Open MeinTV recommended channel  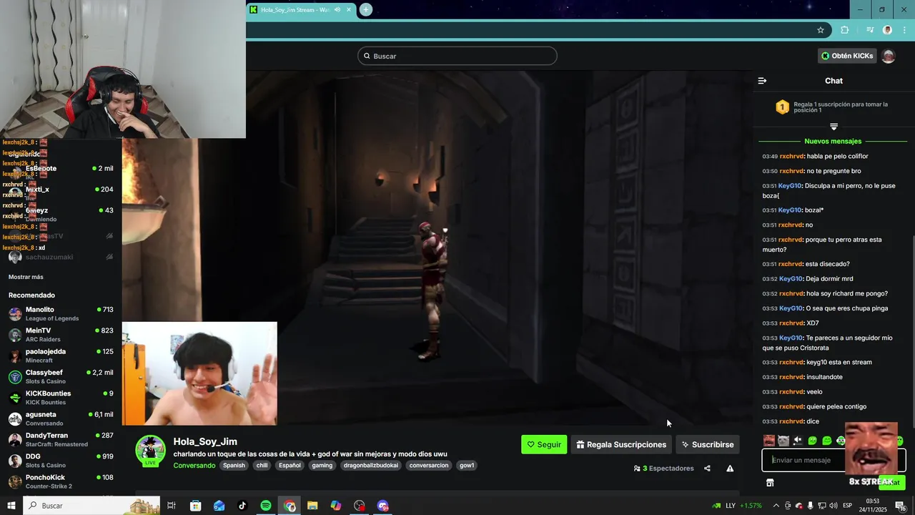point(61,335)
